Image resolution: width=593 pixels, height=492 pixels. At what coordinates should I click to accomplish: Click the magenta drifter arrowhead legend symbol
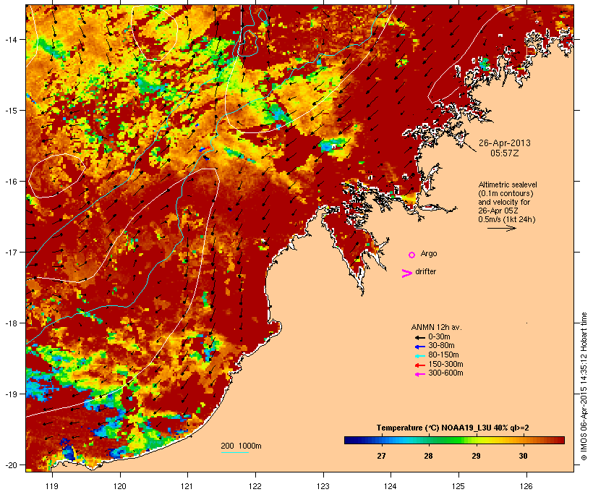click(407, 273)
